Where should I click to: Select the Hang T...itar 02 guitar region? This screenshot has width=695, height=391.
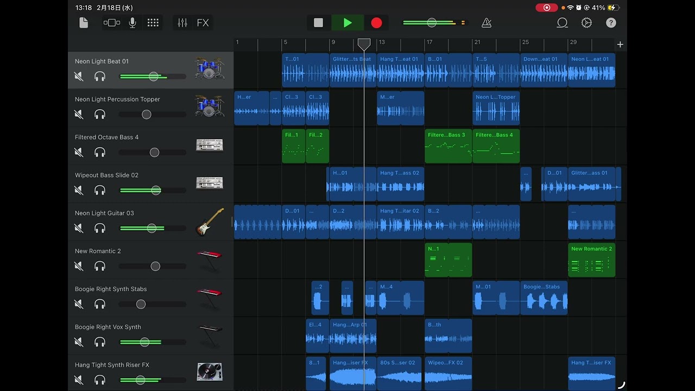coord(400,222)
